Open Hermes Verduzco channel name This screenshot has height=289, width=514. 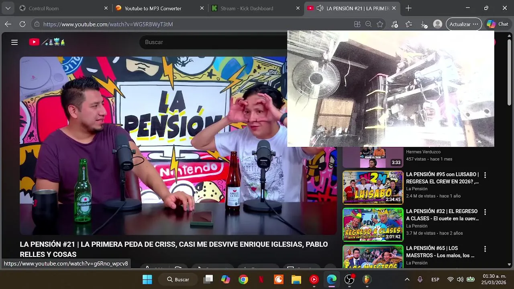tap(423, 152)
